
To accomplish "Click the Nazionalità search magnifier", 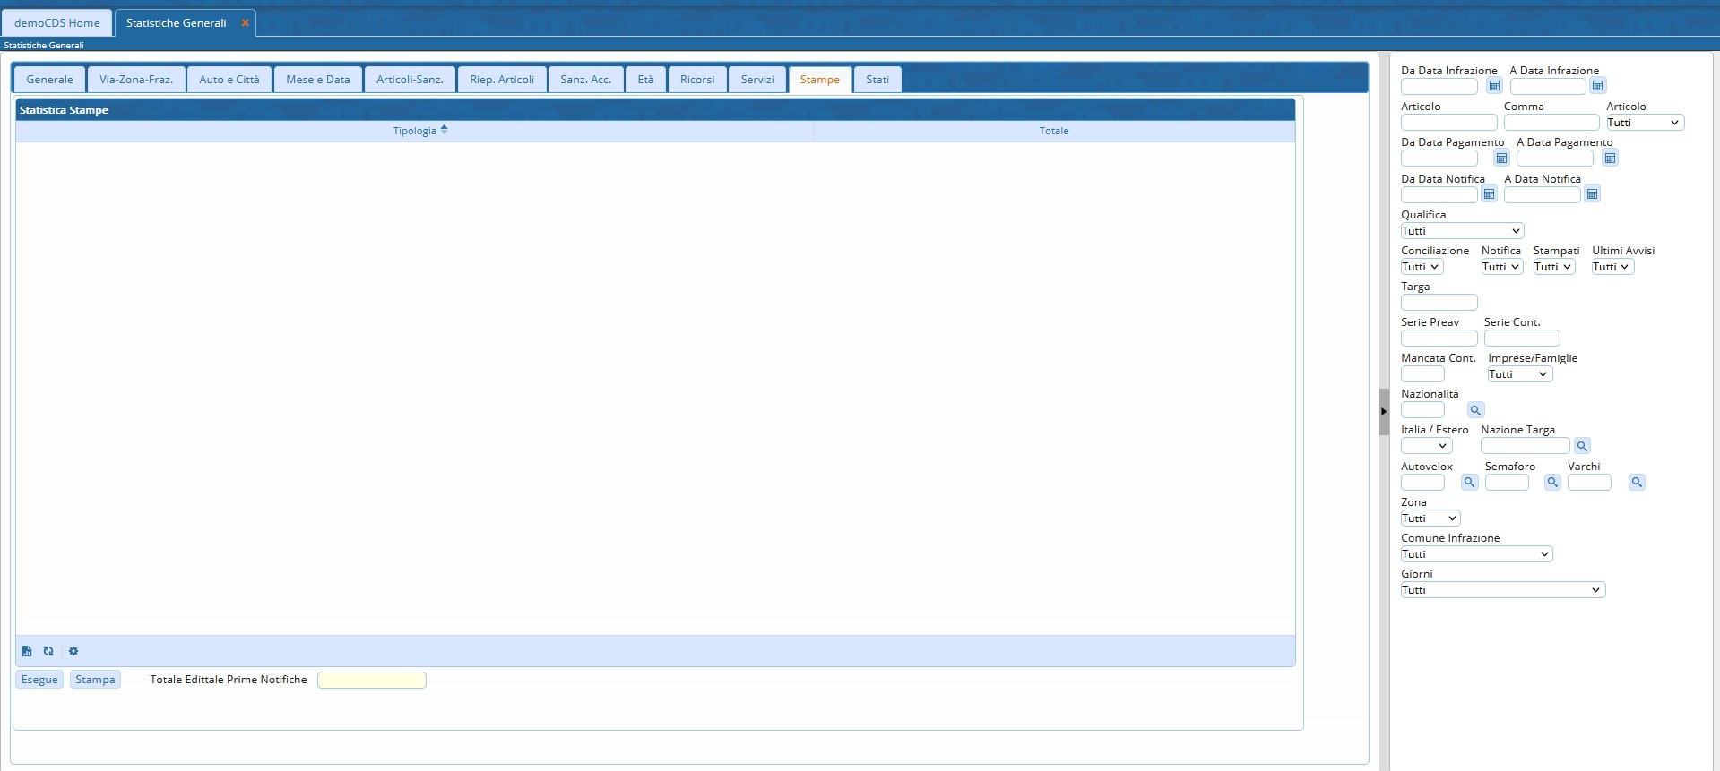I will (1475, 410).
